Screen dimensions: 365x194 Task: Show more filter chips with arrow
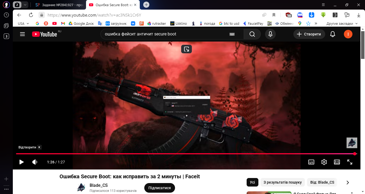tap(348, 183)
